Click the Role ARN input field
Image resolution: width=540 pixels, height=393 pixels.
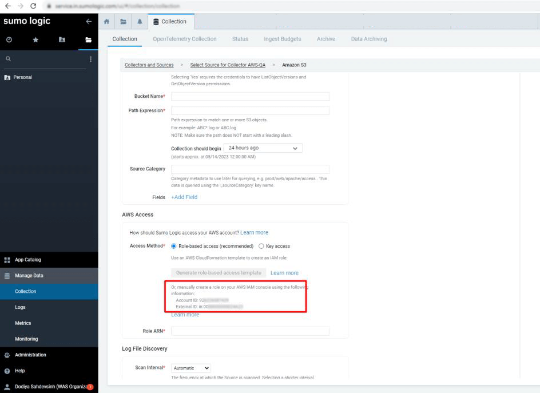pyautogui.click(x=250, y=331)
